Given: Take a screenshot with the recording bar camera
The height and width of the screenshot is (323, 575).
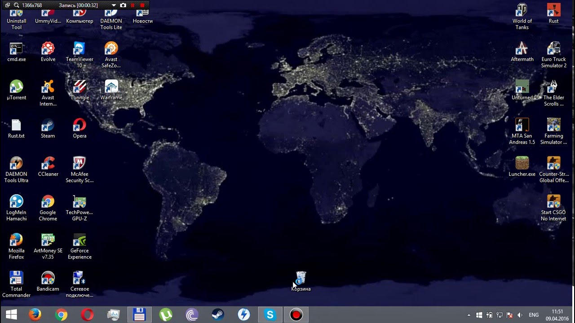Looking at the screenshot, I should pos(123,5).
